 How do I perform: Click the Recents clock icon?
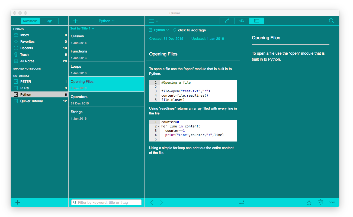(x=16, y=48)
